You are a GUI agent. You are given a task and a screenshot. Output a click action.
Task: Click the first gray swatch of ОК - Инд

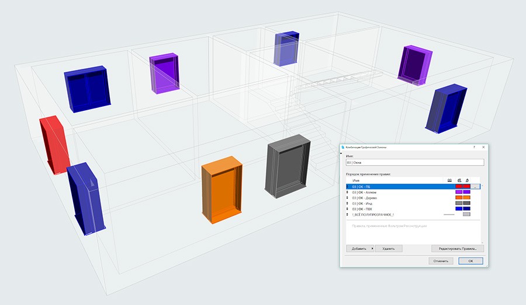click(459, 203)
